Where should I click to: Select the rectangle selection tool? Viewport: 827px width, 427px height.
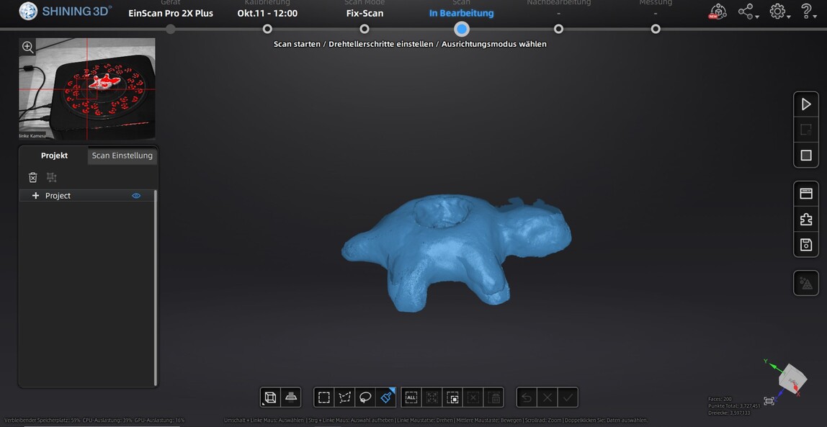click(324, 397)
